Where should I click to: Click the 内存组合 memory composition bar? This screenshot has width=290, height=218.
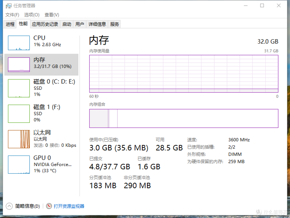[x=184, y=118]
